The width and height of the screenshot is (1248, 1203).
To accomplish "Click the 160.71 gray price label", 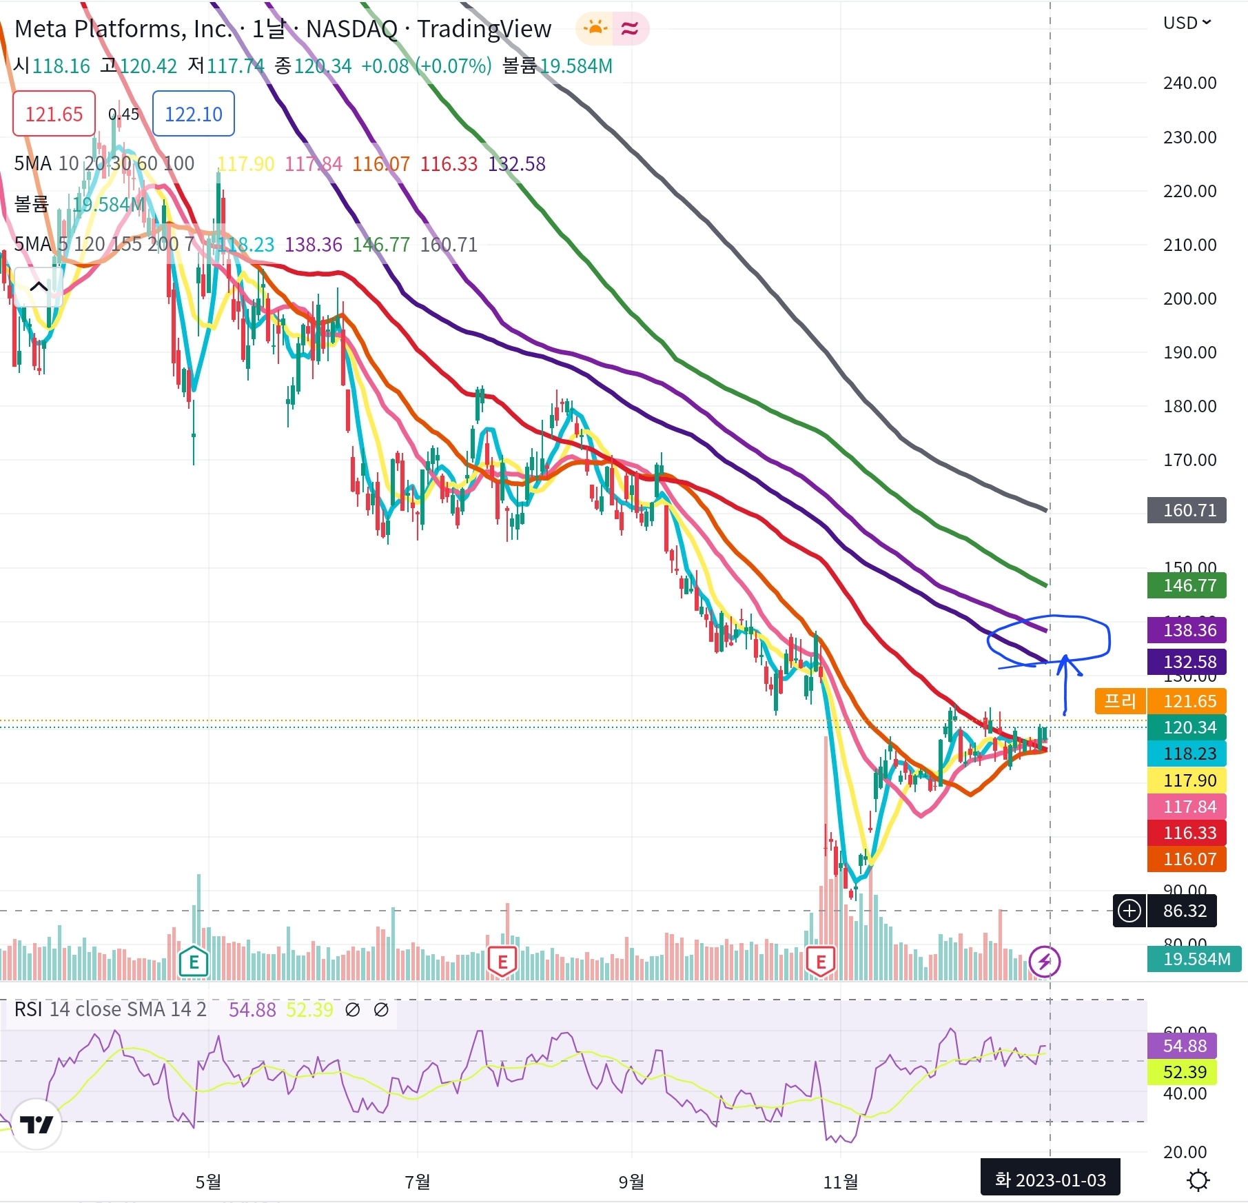I will coord(1187,510).
